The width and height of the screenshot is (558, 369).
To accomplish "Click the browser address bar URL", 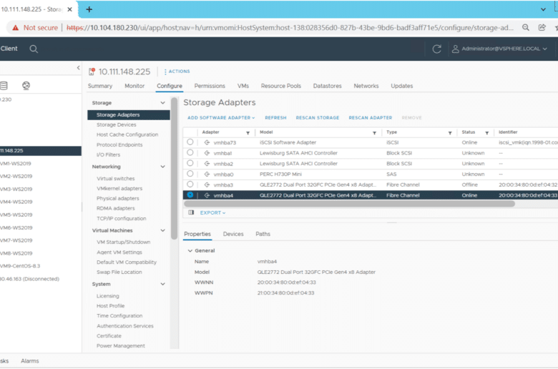I will tap(290, 28).
